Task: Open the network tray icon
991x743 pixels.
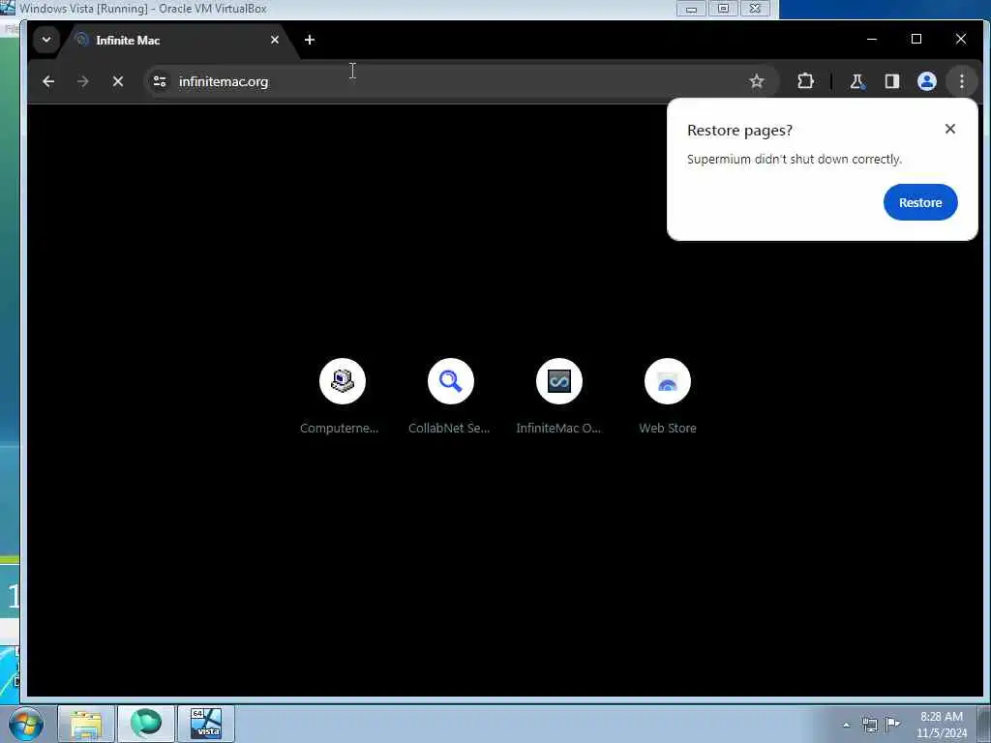Action: [870, 725]
